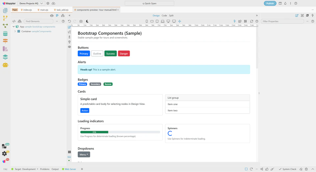Open the layers stack sidebar icon
316x172 pixels.
5,57
